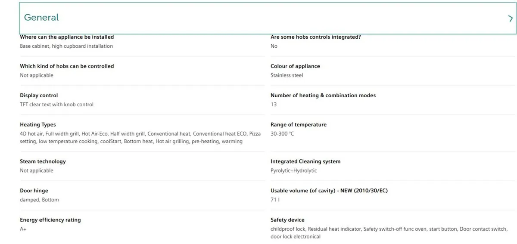The height and width of the screenshot is (244, 517).
Task: Select the Heating Types label
Action: pos(38,124)
